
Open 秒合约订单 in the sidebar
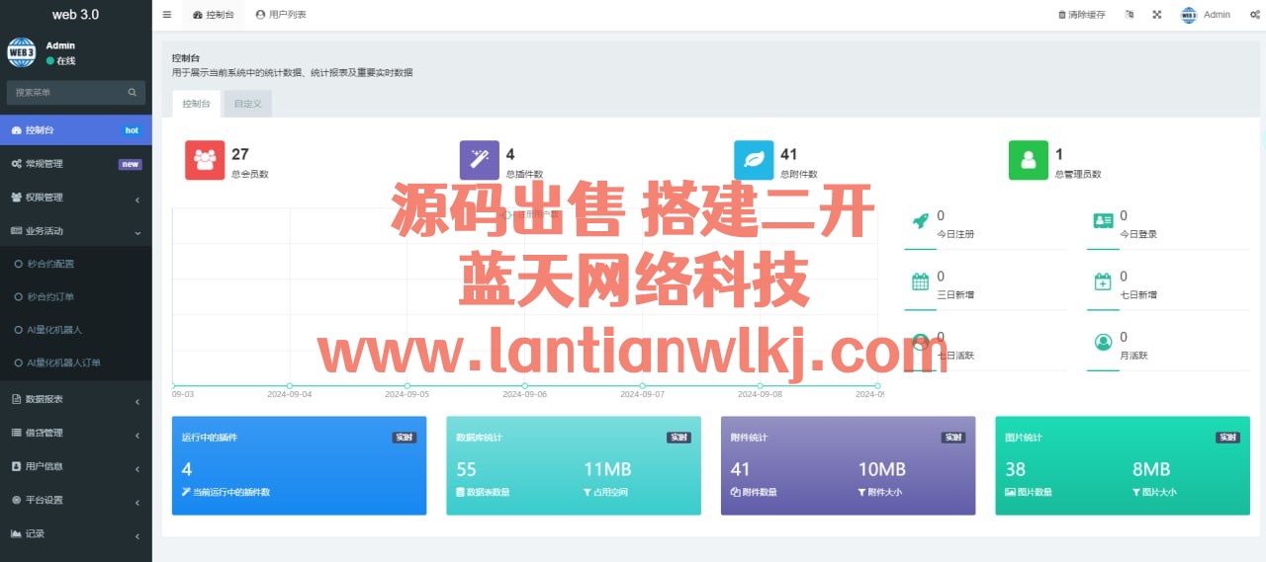coord(50,297)
